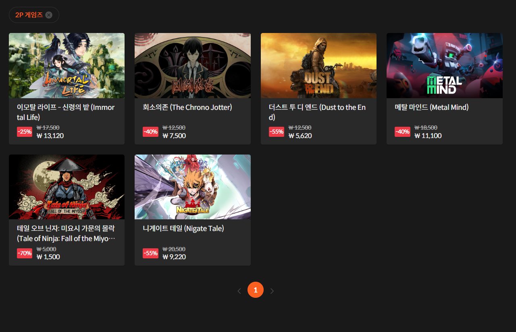Click the 니게이트 테일 (Nigate Tale) title
Viewport: 516px width, 332px height.
183,229
